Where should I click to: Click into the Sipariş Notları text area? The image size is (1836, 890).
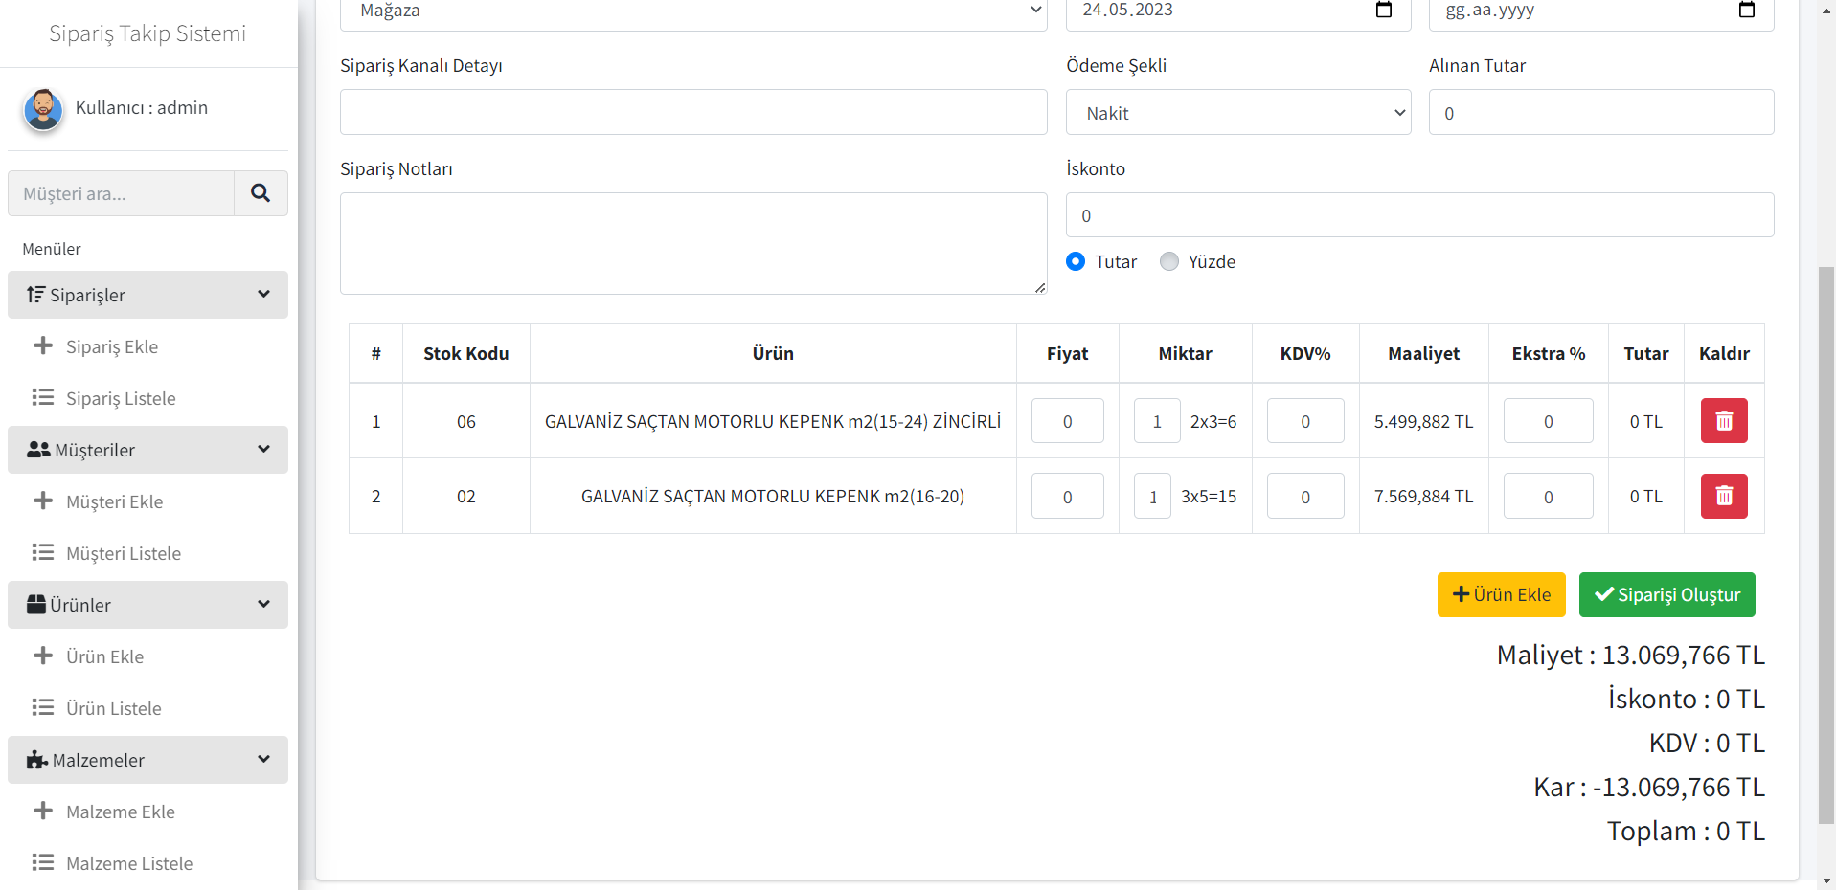click(692, 244)
